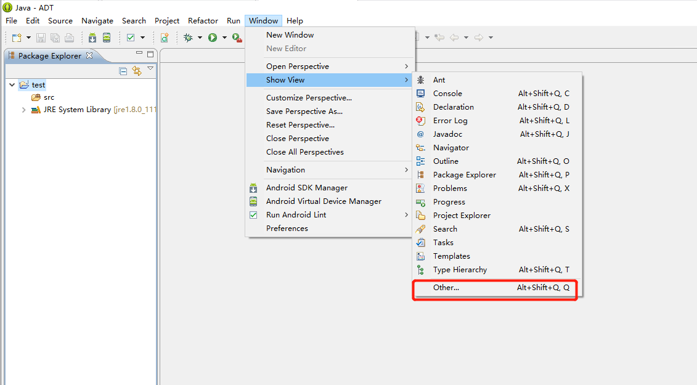Image resolution: width=697 pixels, height=385 pixels.
Task: Choose Reset Perspective... menu entry
Action: click(x=329, y=125)
